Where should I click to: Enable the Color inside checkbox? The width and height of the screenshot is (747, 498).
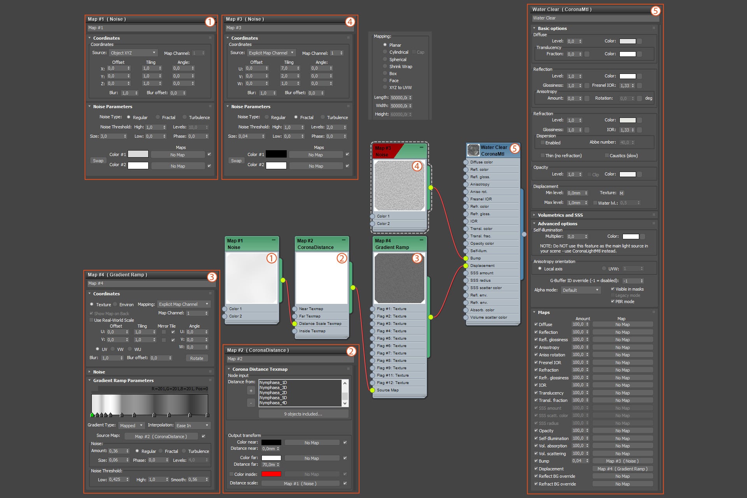[231, 474]
